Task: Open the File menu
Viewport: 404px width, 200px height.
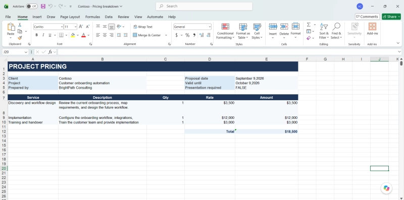Action: 8,17
